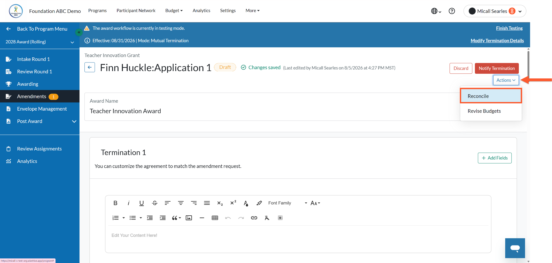Select all content in editor
Image resolution: width=552 pixels, height=263 pixels.
point(280,218)
